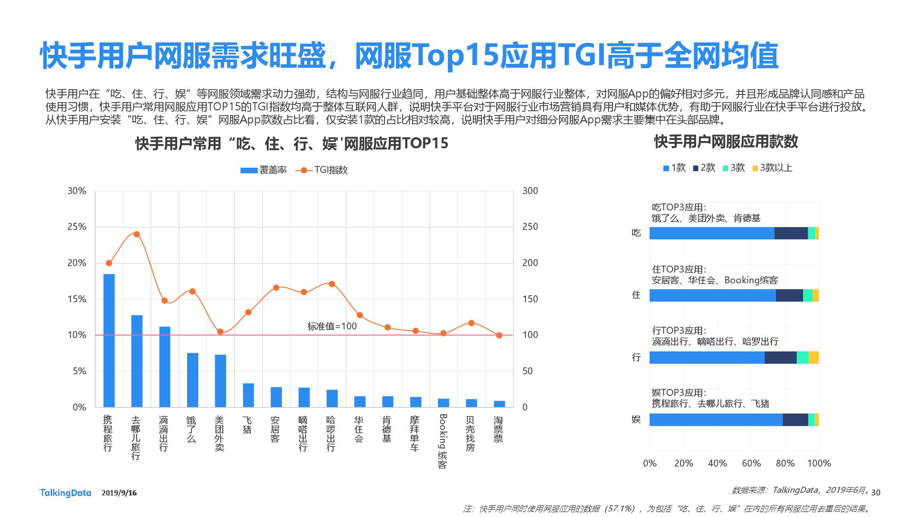919x517 pixels.
Task: Click the 标准值=100 label
Action: [x=332, y=326]
